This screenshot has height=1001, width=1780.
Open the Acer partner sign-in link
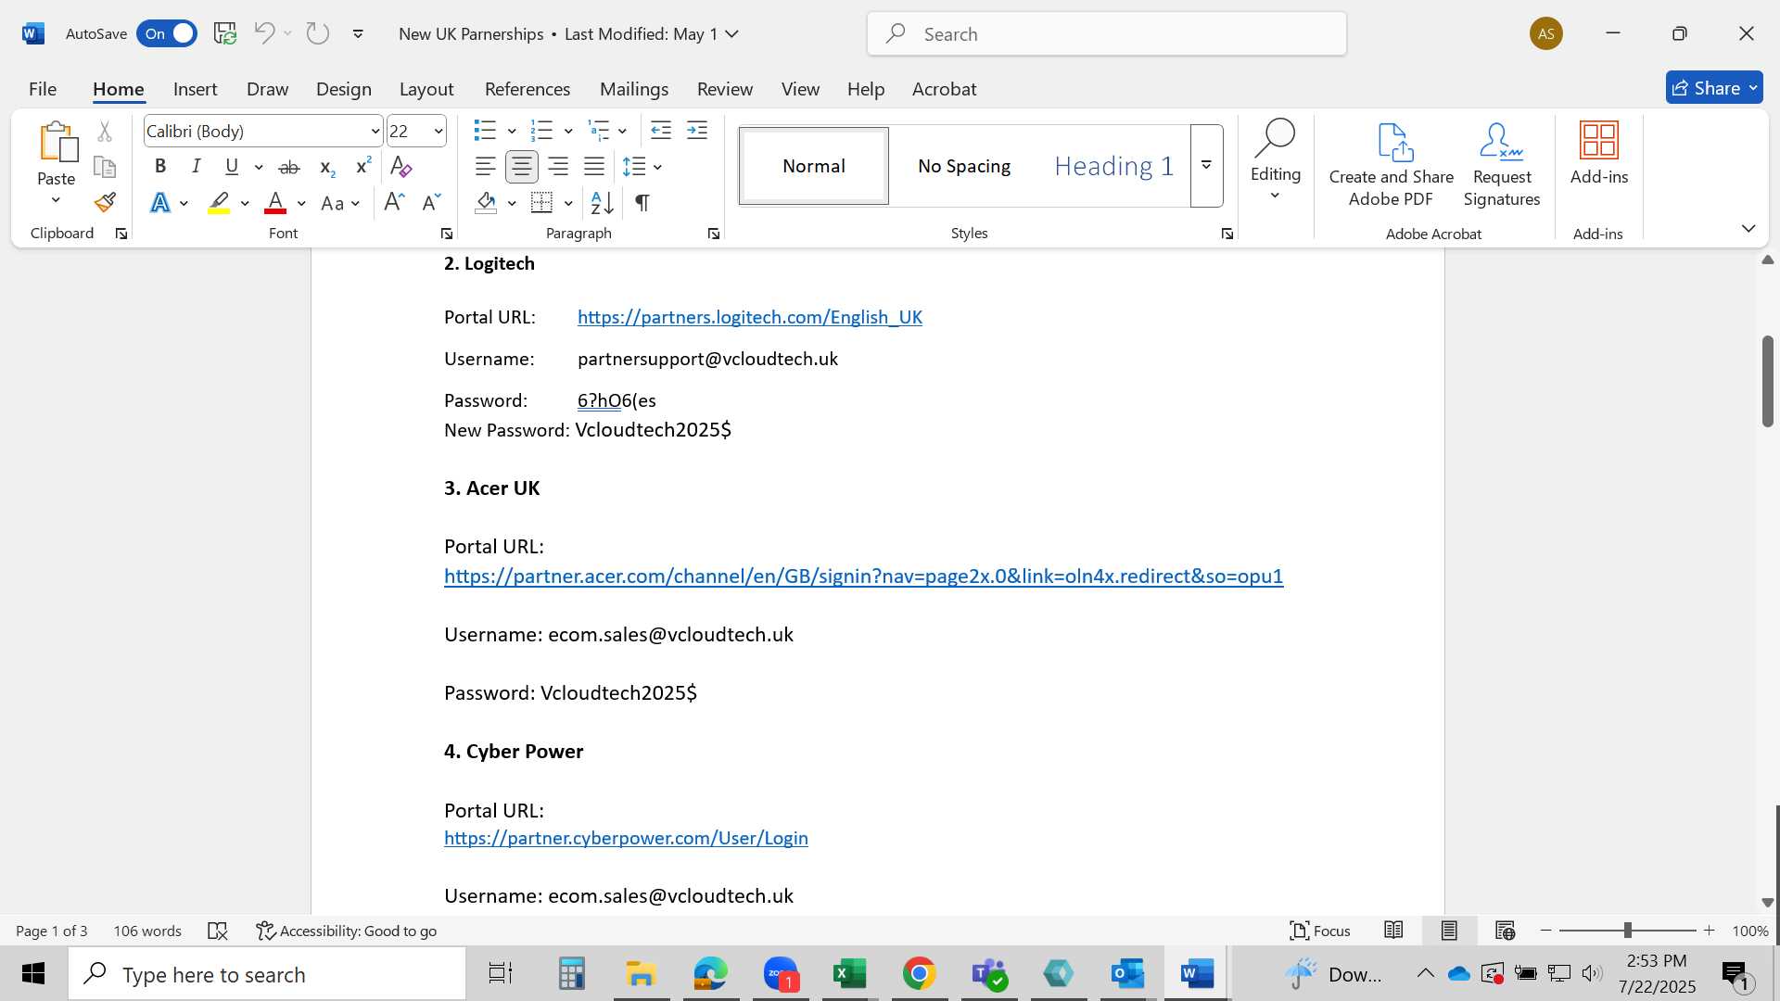[863, 576]
